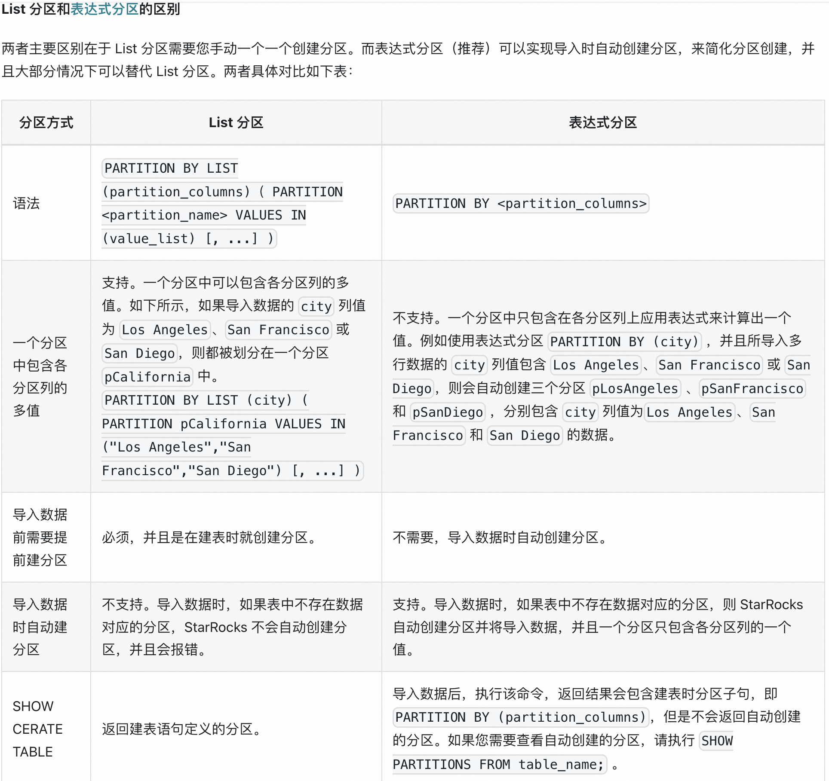Click the PARTITION BY (partition_columns) code
829x781 pixels.
point(520,717)
